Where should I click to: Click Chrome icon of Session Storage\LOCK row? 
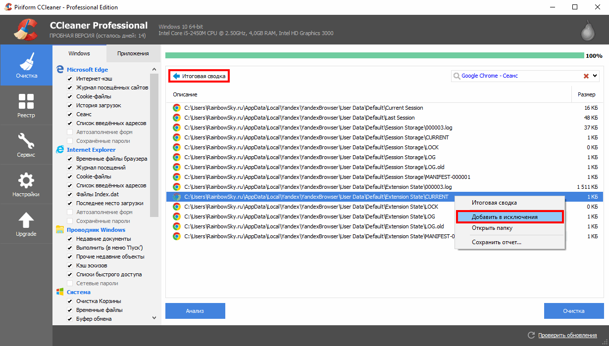(176, 147)
